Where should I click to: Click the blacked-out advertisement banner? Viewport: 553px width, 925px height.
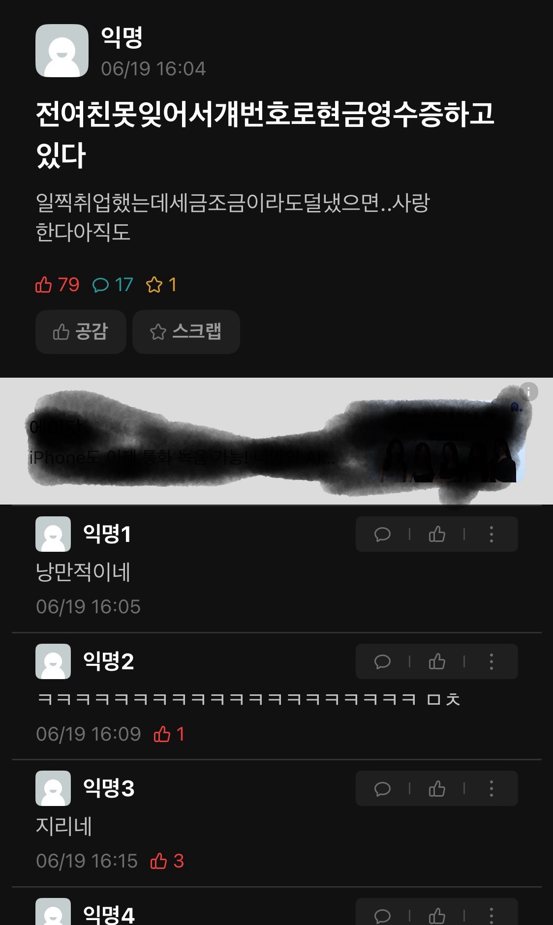276,441
